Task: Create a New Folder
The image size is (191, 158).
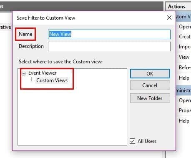Action: click(x=150, y=98)
